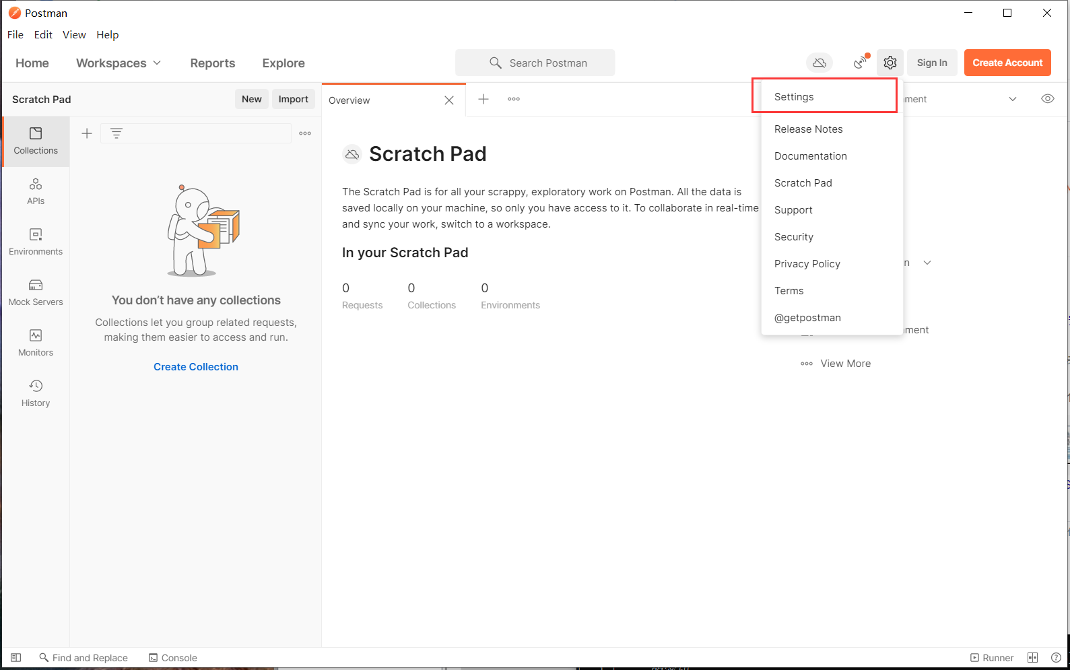Open the View menu
This screenshot has width=1070, height=670.
pyautogui.click(x=74, y=35)
